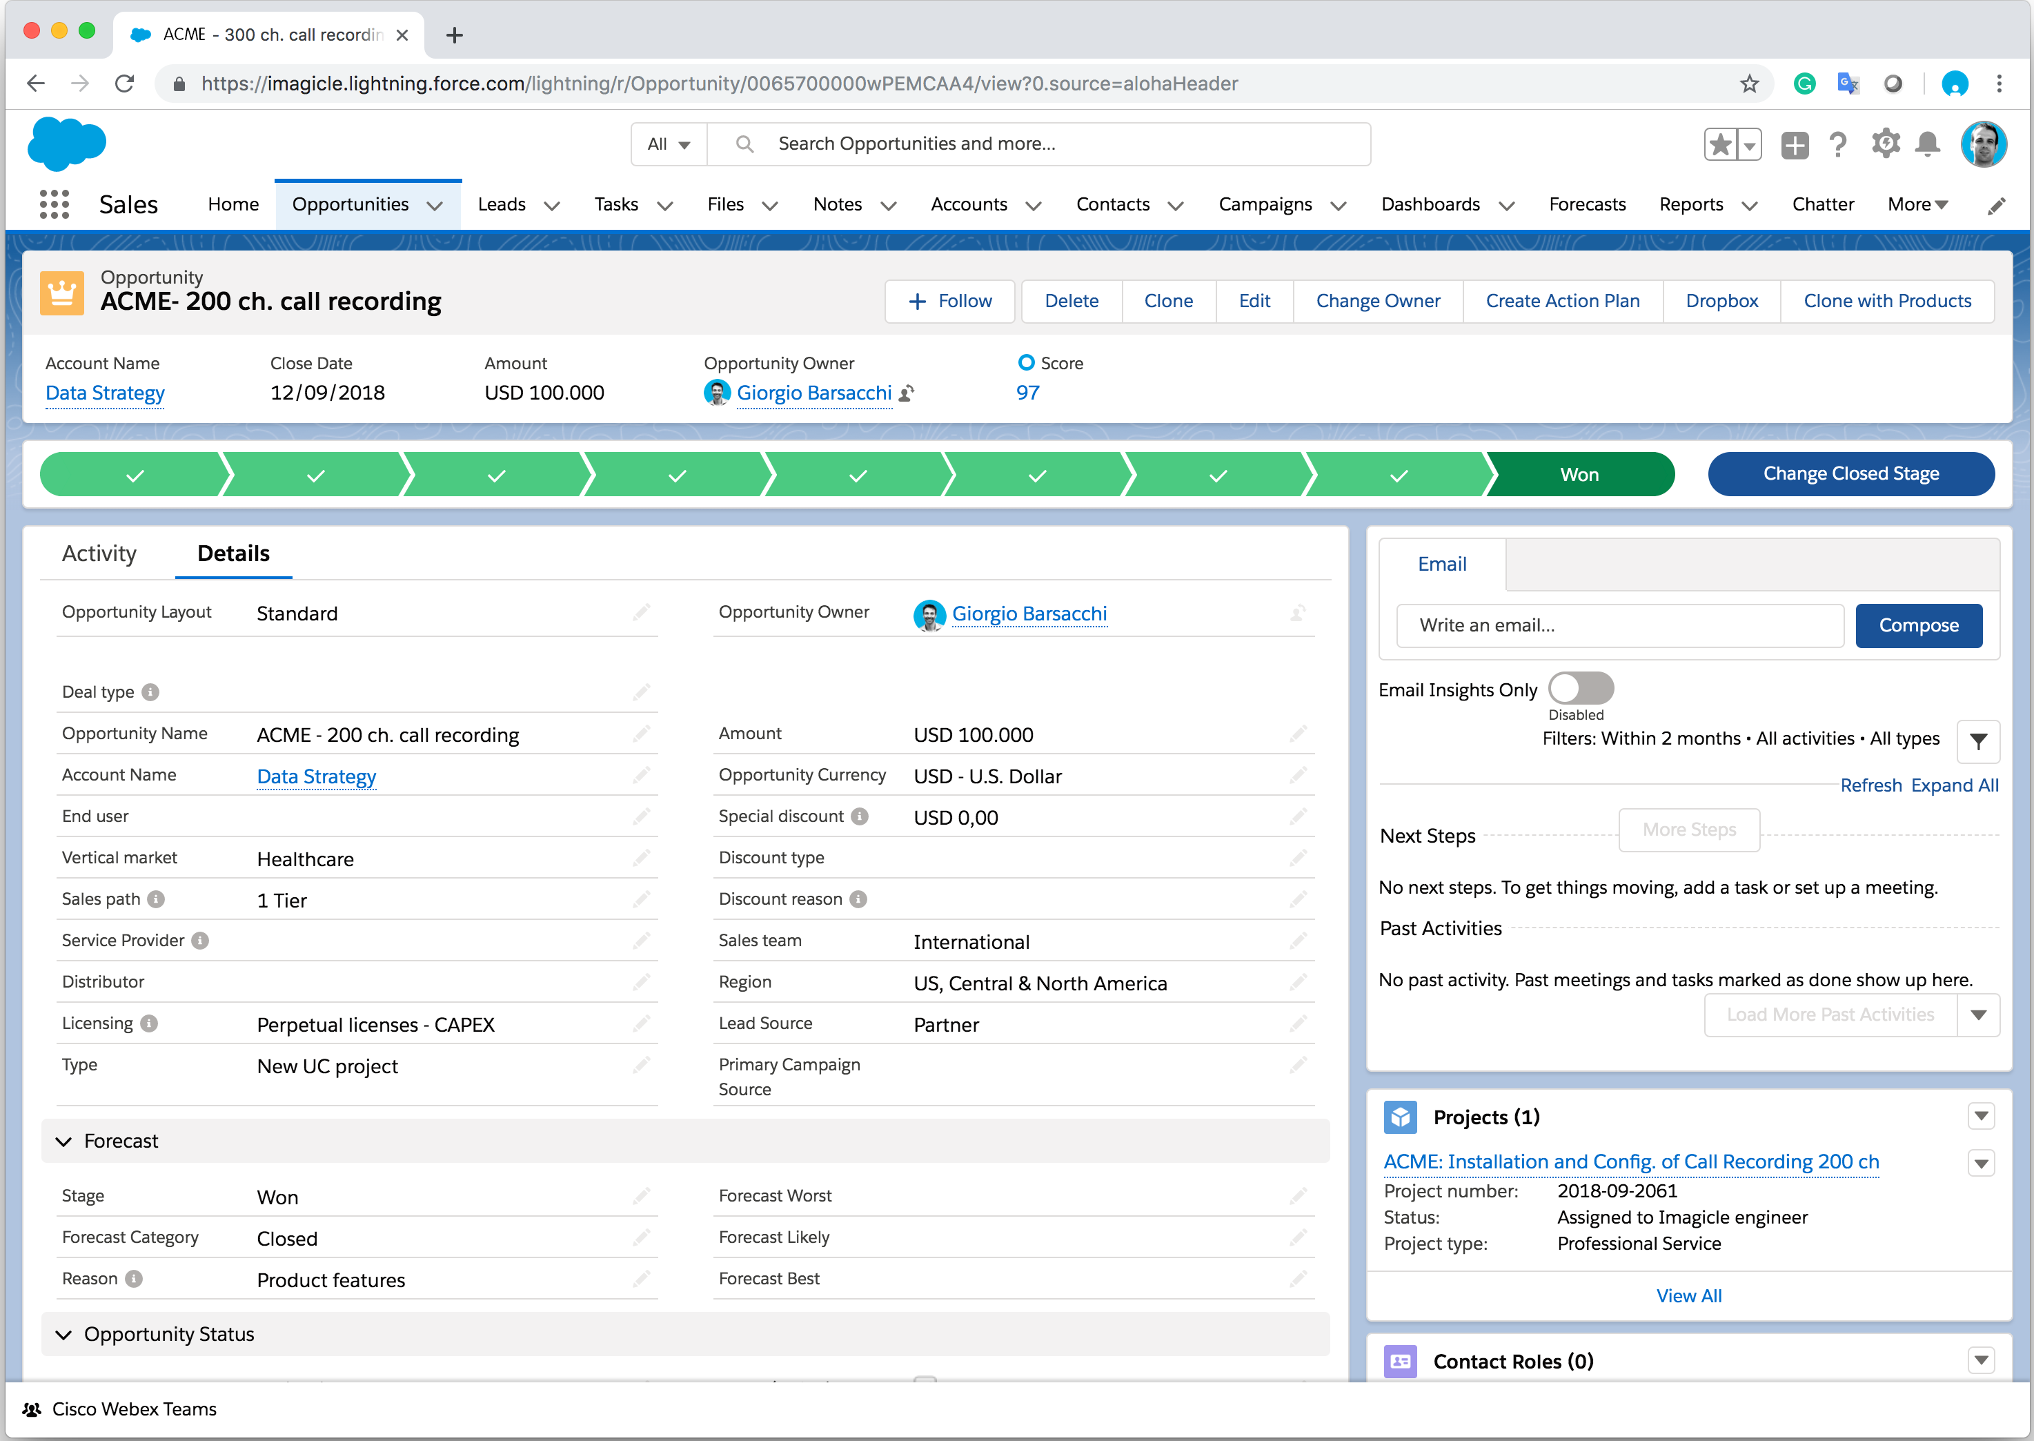2034x1441 pixels.
Task: Open the Reports menu item
Action: coord(1690,204)
